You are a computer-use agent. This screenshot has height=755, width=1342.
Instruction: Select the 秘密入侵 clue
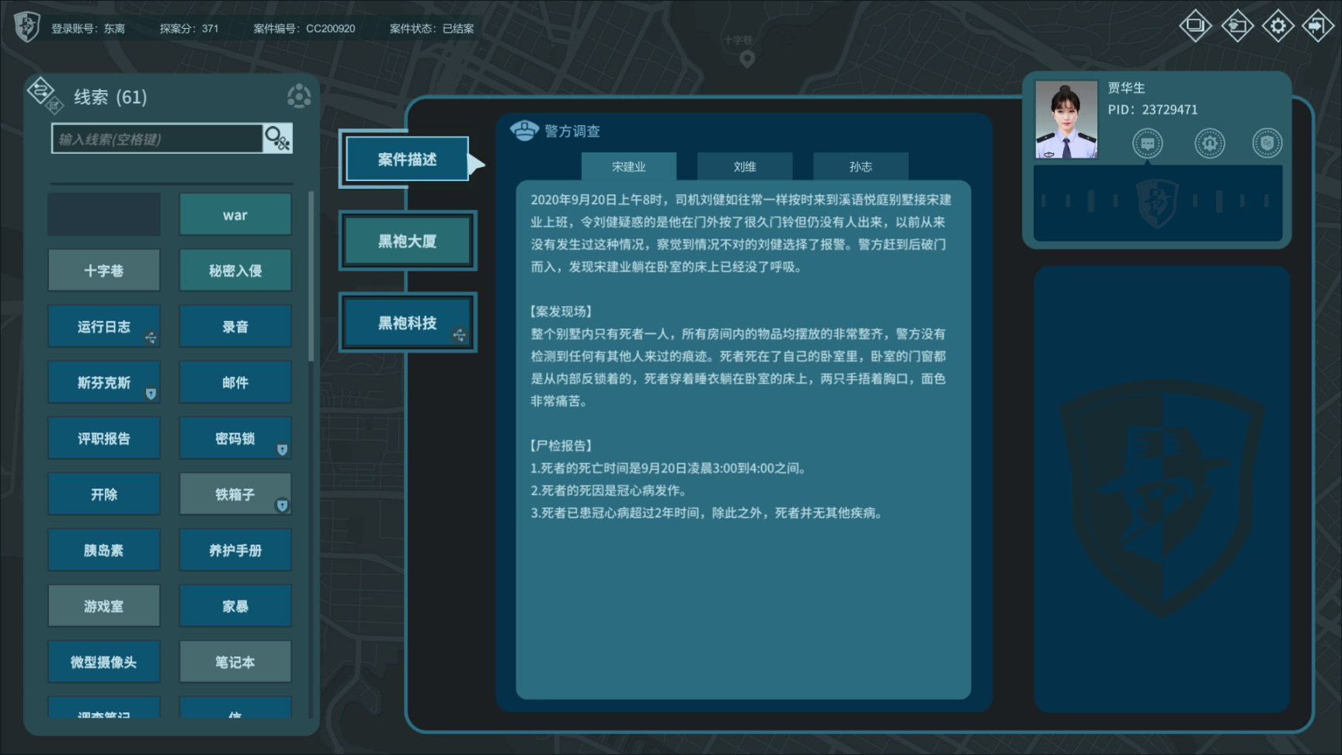click(x=235, y=270)
